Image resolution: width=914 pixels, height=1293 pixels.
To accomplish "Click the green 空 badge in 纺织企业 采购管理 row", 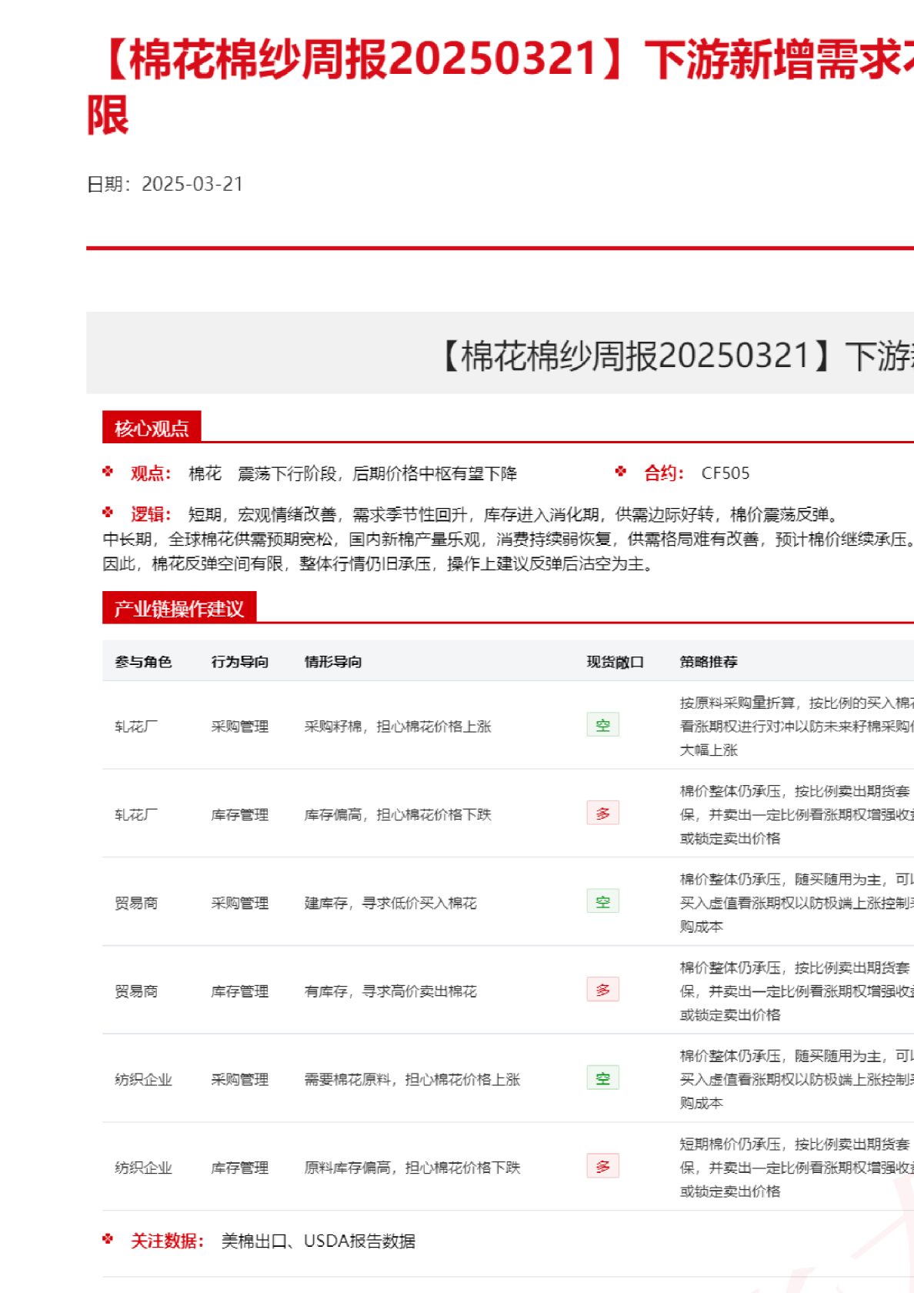I will [x=602, y=1078].
